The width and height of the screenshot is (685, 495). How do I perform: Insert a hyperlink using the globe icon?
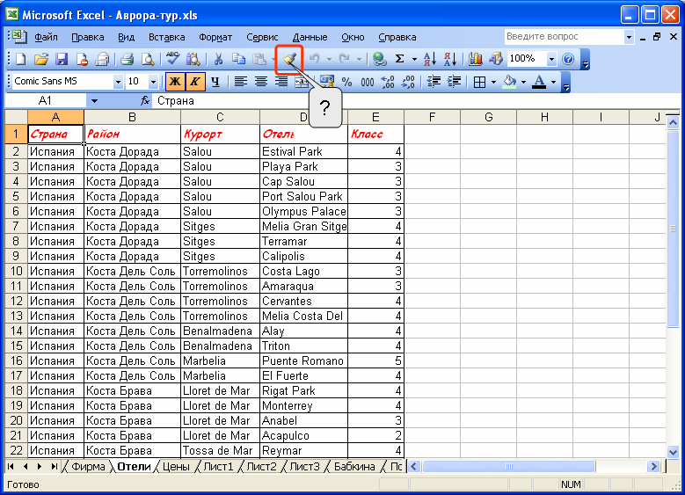click(379, 59)
